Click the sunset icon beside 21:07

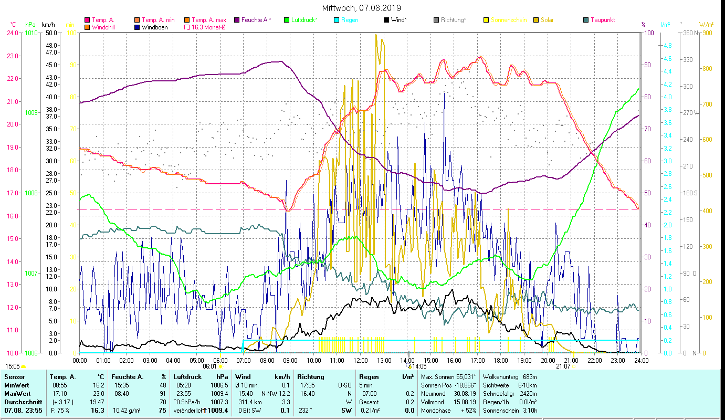[573, 366]
